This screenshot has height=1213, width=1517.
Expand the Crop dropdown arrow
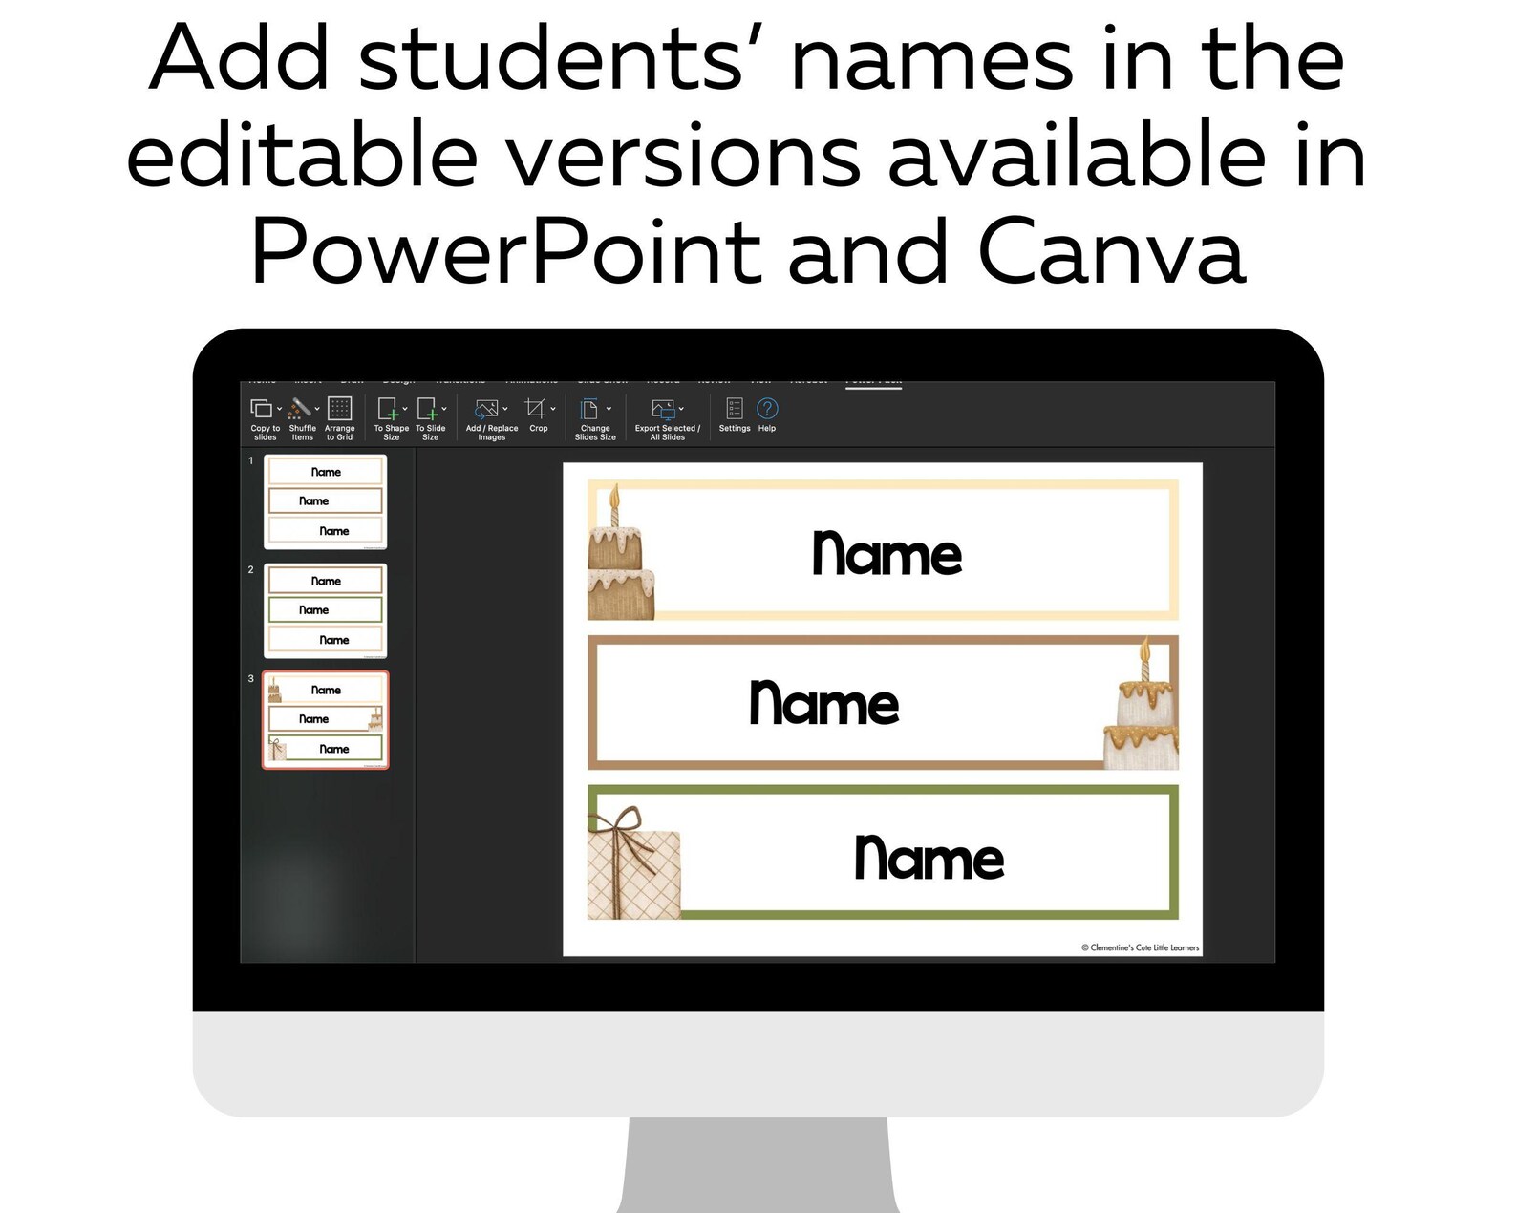553,409
